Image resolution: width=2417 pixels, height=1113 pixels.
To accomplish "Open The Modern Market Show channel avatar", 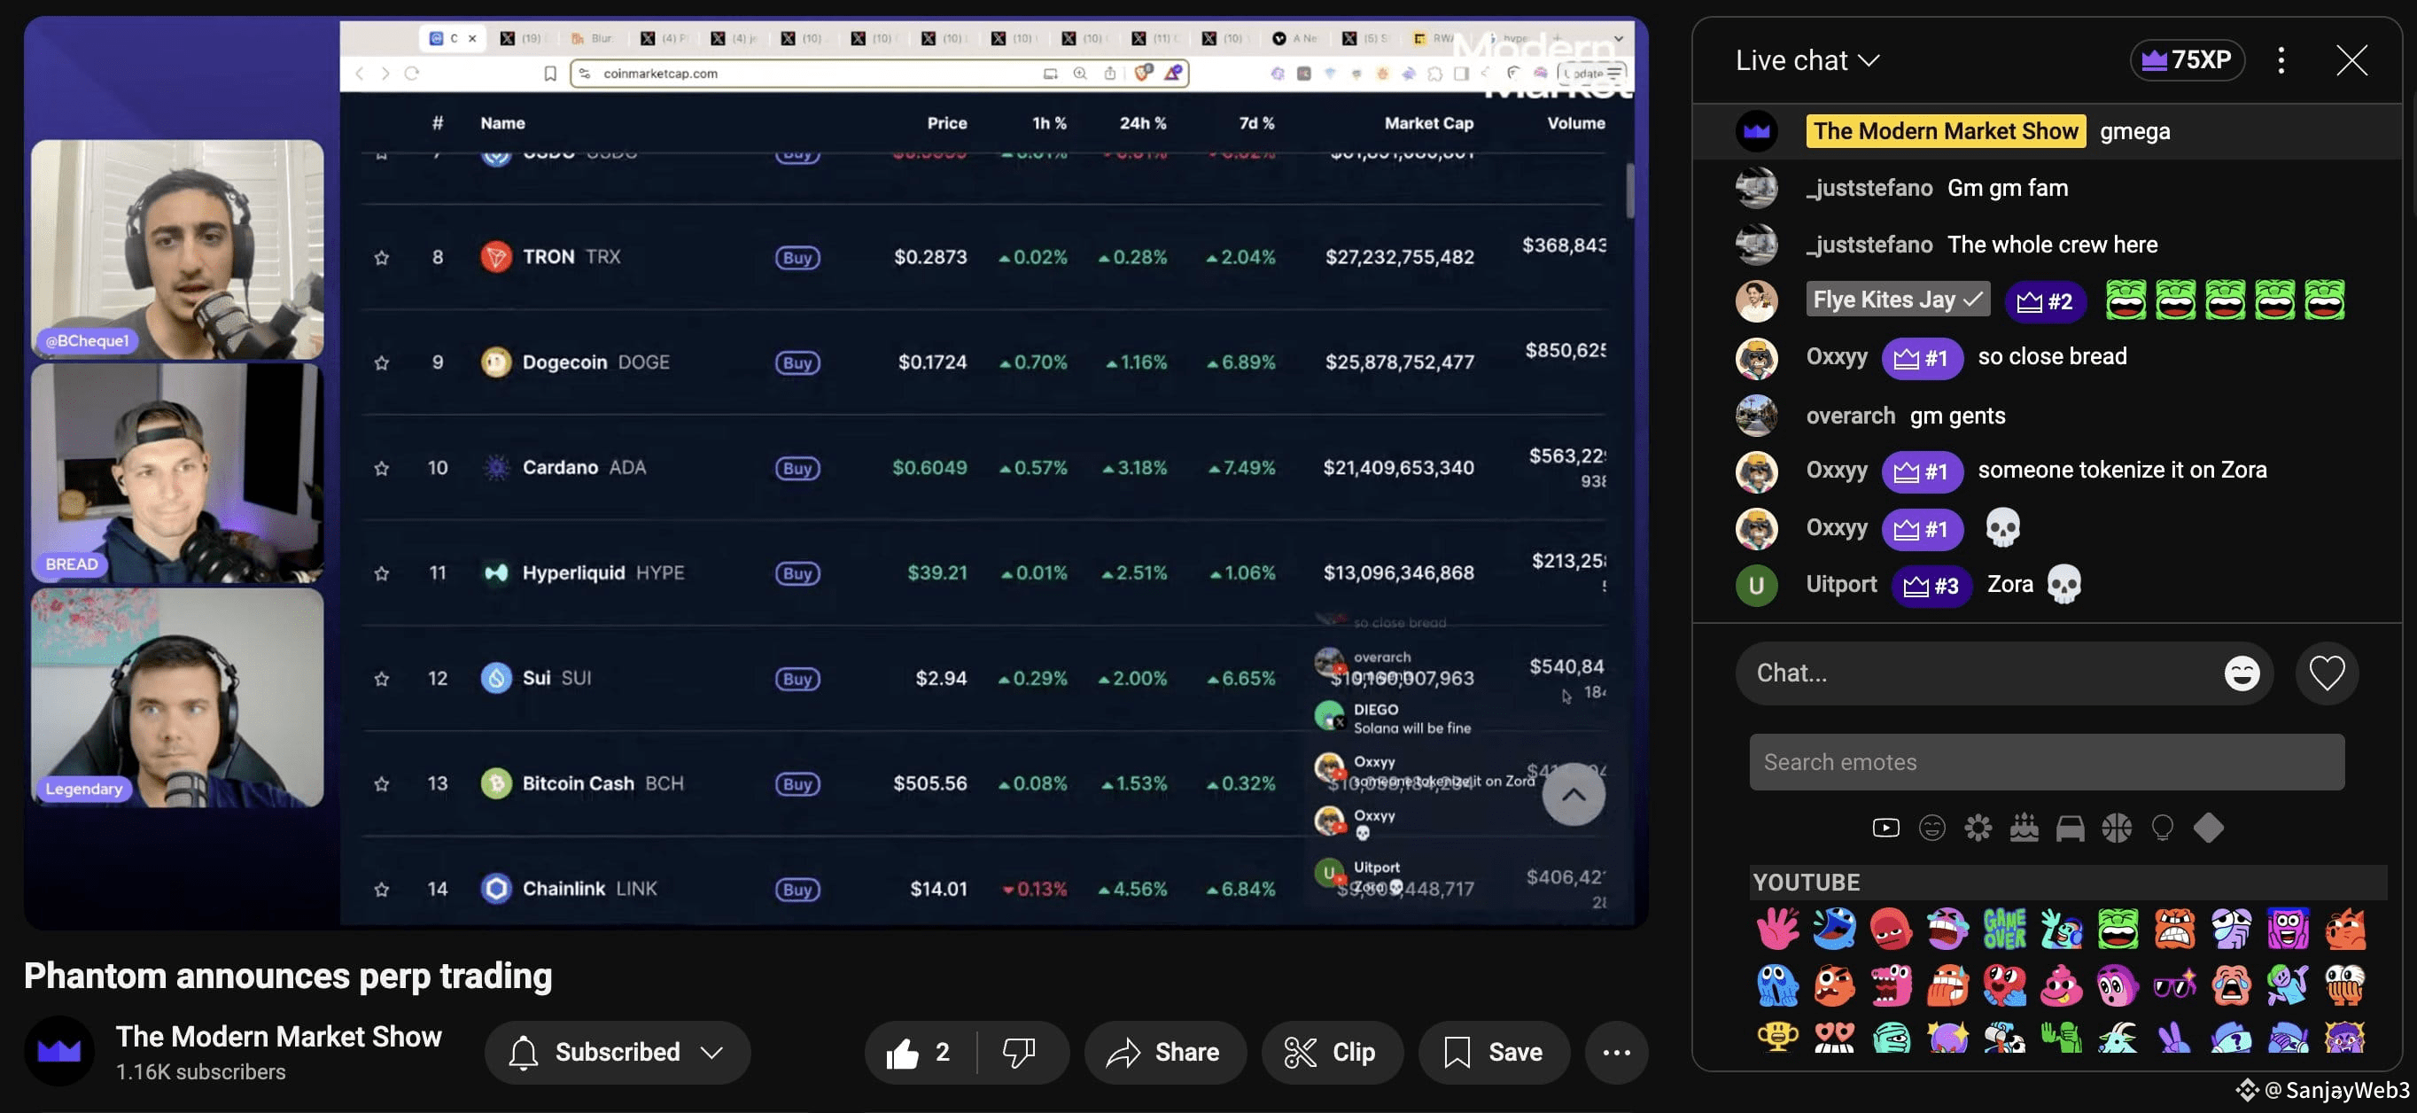I will (59, 1051).
